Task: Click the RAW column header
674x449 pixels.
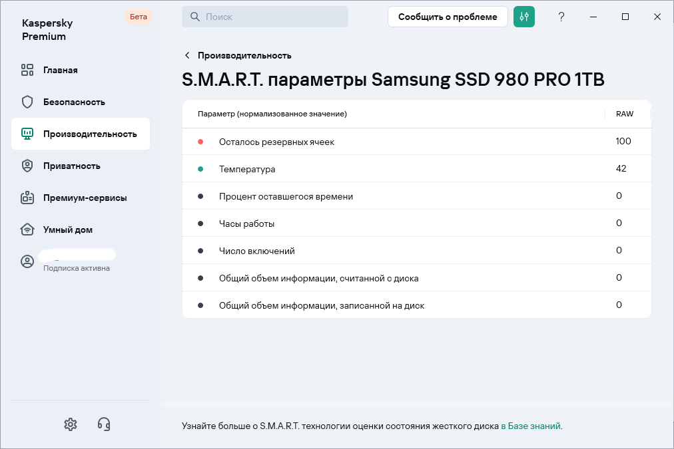Action: 624,114
